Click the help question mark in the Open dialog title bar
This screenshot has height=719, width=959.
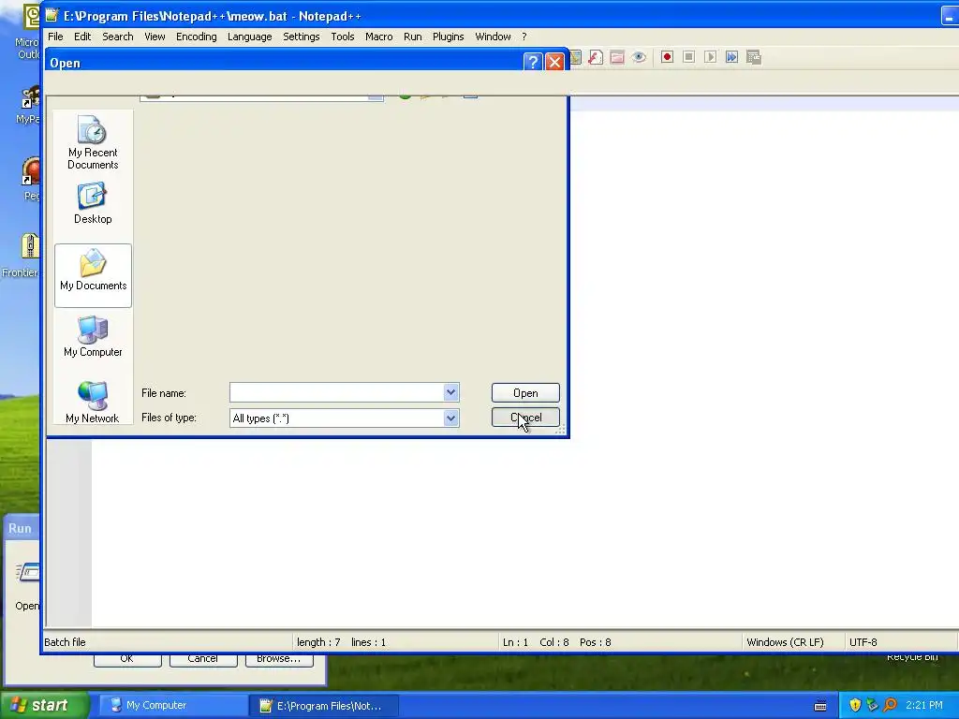point(533,62)
